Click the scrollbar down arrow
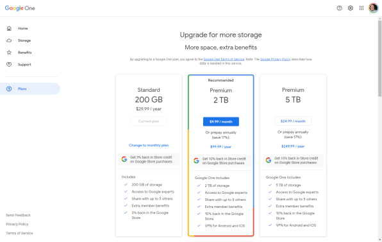This screenshot has width=382, height=242. coord(379,240)
